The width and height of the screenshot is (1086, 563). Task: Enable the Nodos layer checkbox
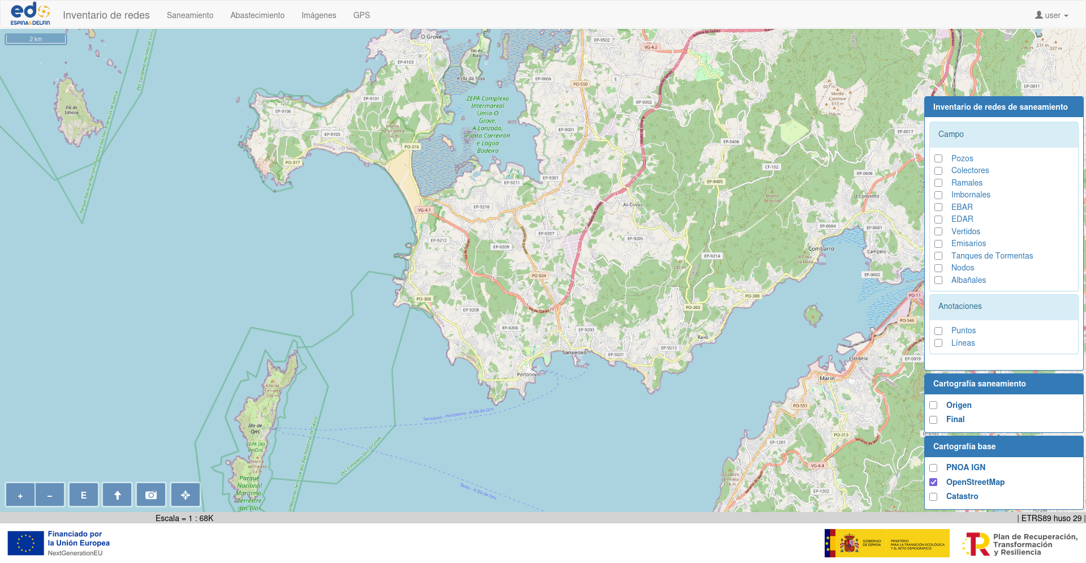pyautogui.click(x=938, y=268)
